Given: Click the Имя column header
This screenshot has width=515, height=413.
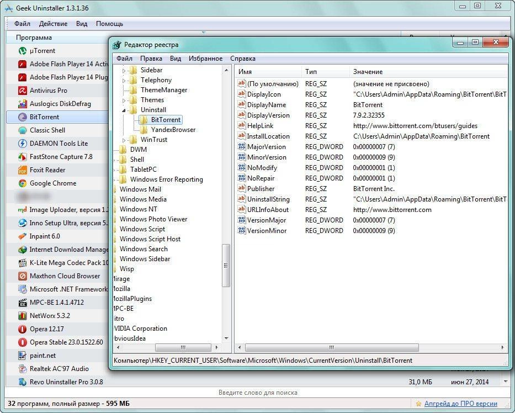Looking at the screenshot, I should pos(268,72).
